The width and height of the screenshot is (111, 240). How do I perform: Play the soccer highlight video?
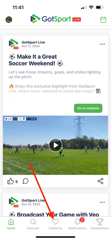click(55, 145)
